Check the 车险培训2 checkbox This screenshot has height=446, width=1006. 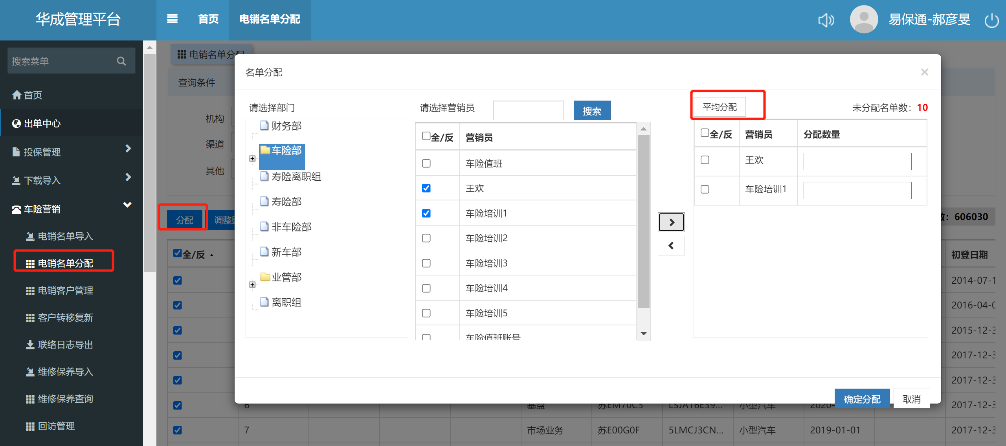[426, 238]
